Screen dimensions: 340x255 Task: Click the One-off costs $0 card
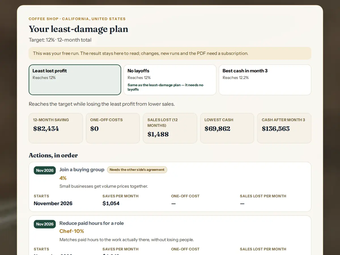point(113,128)
